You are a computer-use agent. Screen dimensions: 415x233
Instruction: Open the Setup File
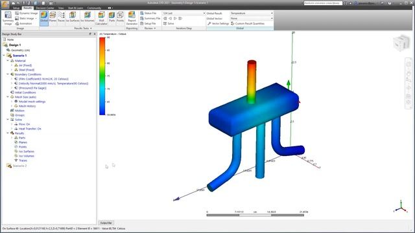coord(148,23)
